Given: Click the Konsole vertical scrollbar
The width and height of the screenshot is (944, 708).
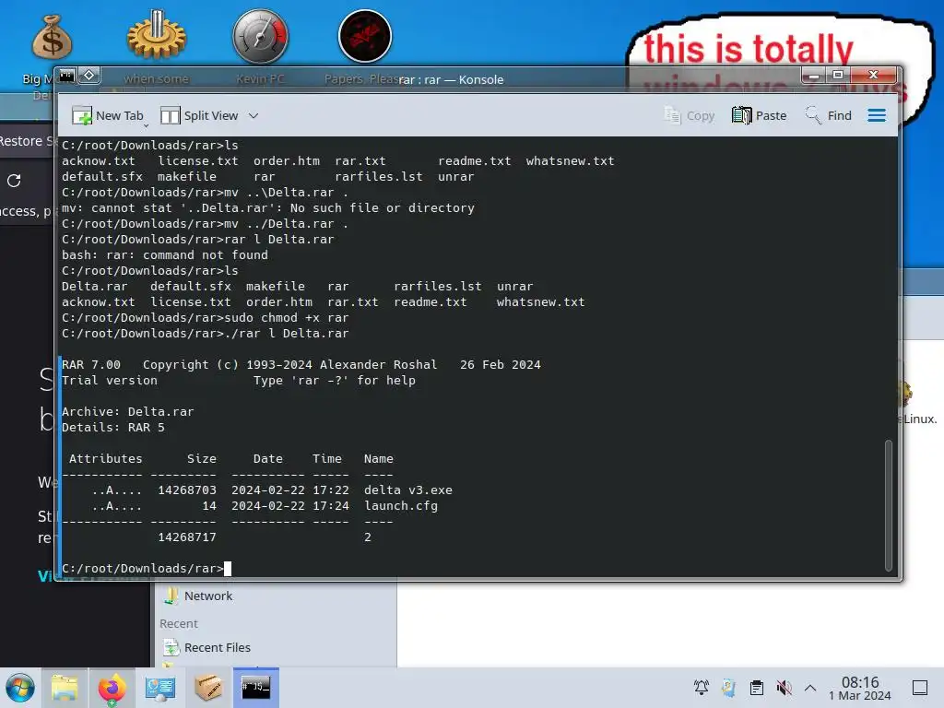Looking at the screenshot, I should click(x=888, y=505).
